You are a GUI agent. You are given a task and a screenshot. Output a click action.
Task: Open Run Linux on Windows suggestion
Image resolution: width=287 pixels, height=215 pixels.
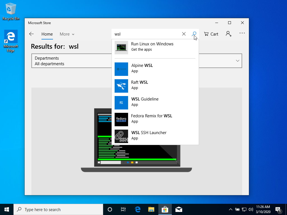[155, 47]
